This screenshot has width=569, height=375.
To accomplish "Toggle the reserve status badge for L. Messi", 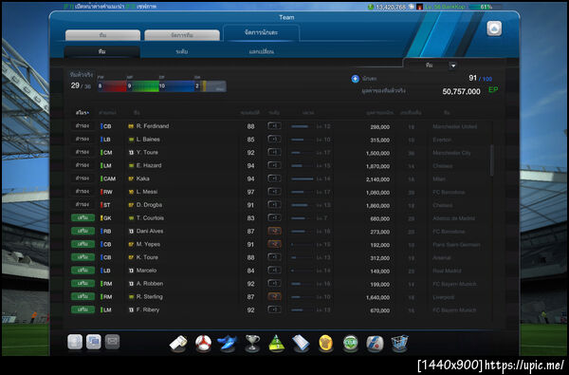I will [x=83, y=192].
